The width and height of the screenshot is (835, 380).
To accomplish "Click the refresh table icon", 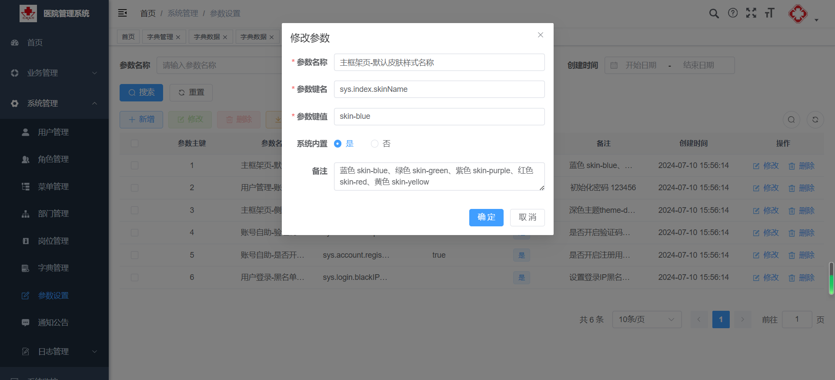I will (815, 119).
